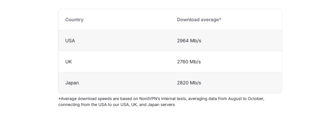Screen dimensions: 333x123
Task: Select the phrase averaging data in footnote
Action: (202, 99)
